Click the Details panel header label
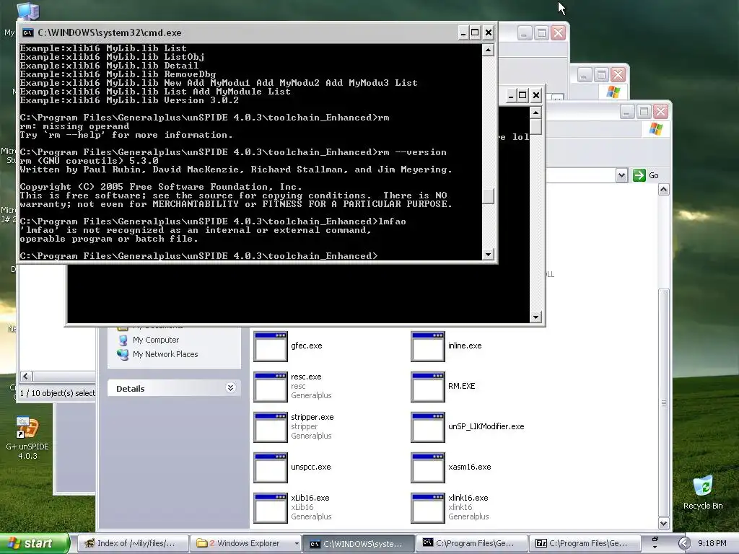Image resolution: width=739 pixels, height=554 pixels. pyautogui.click(x=131, y=389)
